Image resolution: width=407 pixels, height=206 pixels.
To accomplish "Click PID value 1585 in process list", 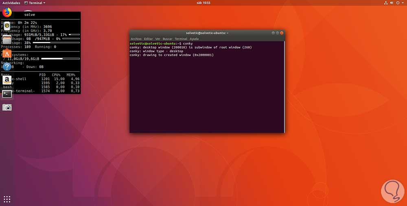I will tap(46, 87).
